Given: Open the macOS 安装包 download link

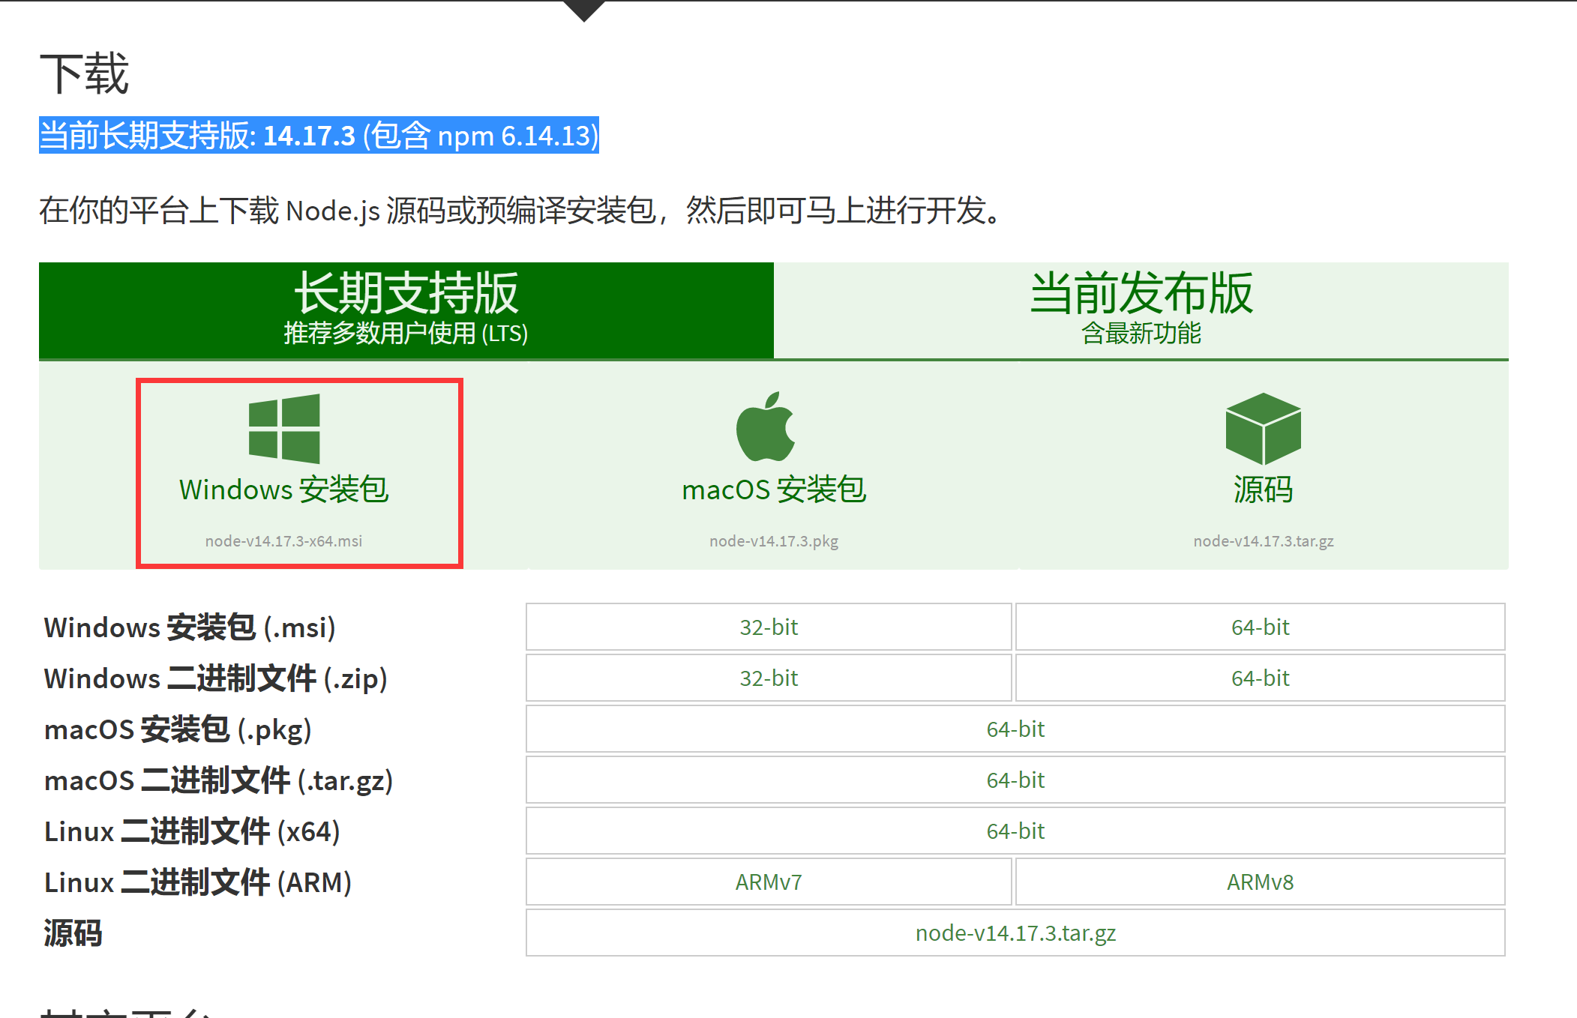Looking at the screenshot, I should [774, 490].
